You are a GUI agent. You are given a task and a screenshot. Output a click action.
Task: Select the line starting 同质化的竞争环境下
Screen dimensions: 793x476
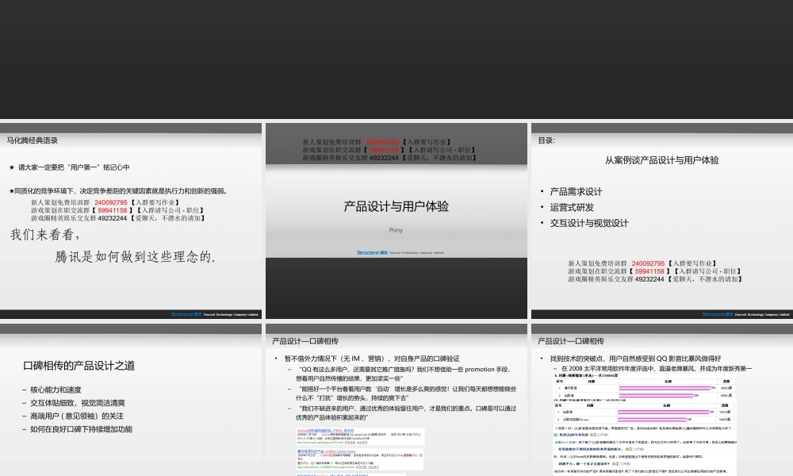point(118,191)
